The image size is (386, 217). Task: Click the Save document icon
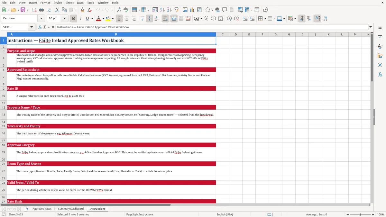[23, 10]
